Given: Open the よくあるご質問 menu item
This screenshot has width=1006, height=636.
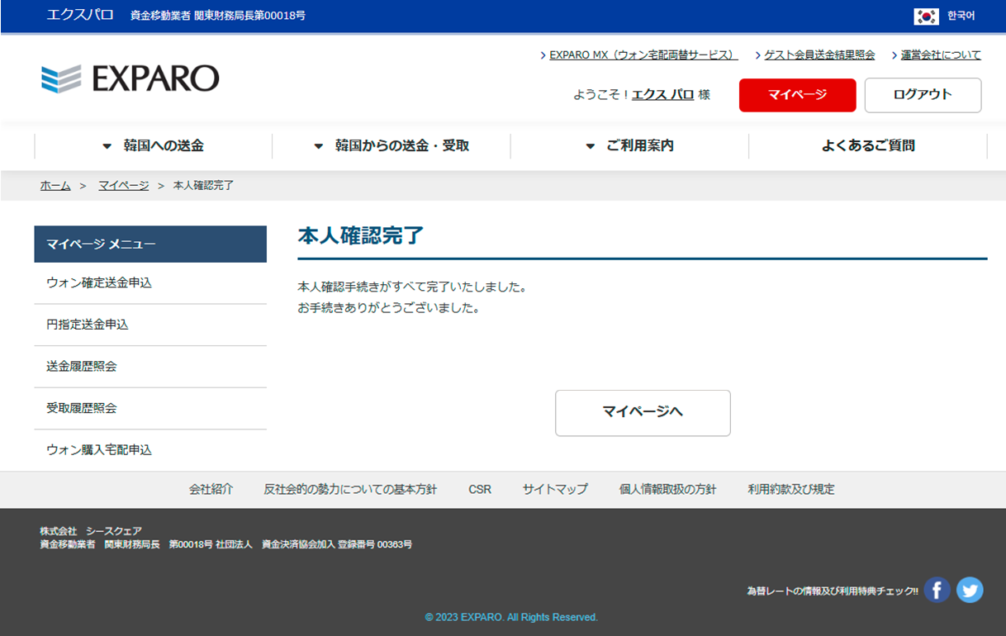Looking at the screenshot, I should (x=867, y=145).
